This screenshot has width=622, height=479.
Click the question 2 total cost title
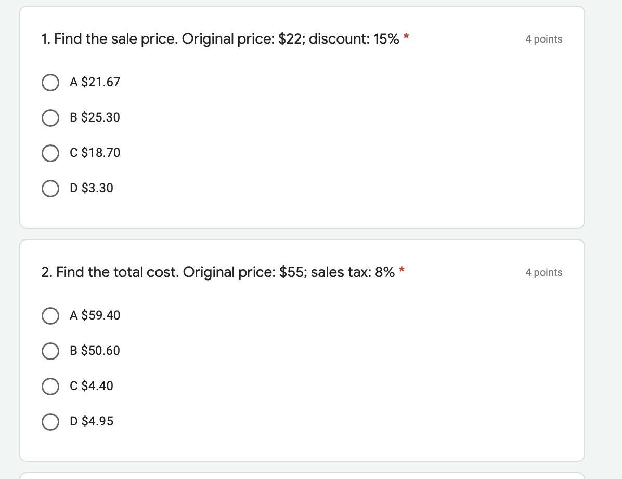tap(218, 272)
